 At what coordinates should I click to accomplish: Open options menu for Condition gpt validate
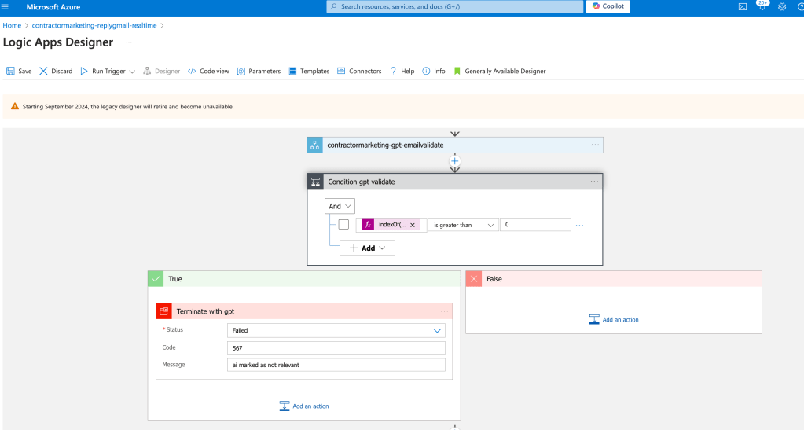(594, 182)
